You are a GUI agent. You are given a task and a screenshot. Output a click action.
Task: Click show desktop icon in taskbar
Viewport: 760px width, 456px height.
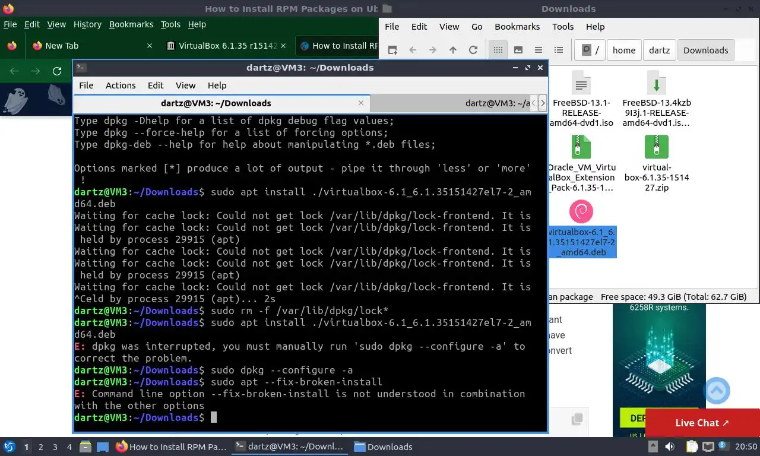(103, 446)
